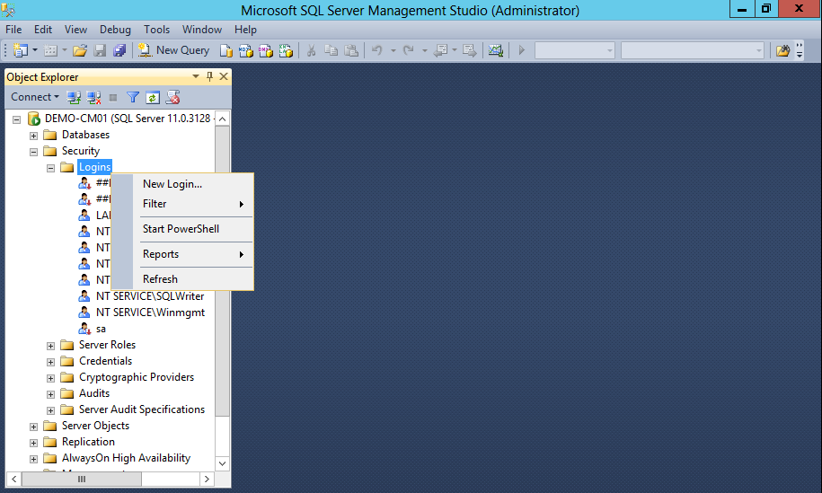Collapse the Security folder node
This screenshot has width=822, height=493.
coord(34,151)
